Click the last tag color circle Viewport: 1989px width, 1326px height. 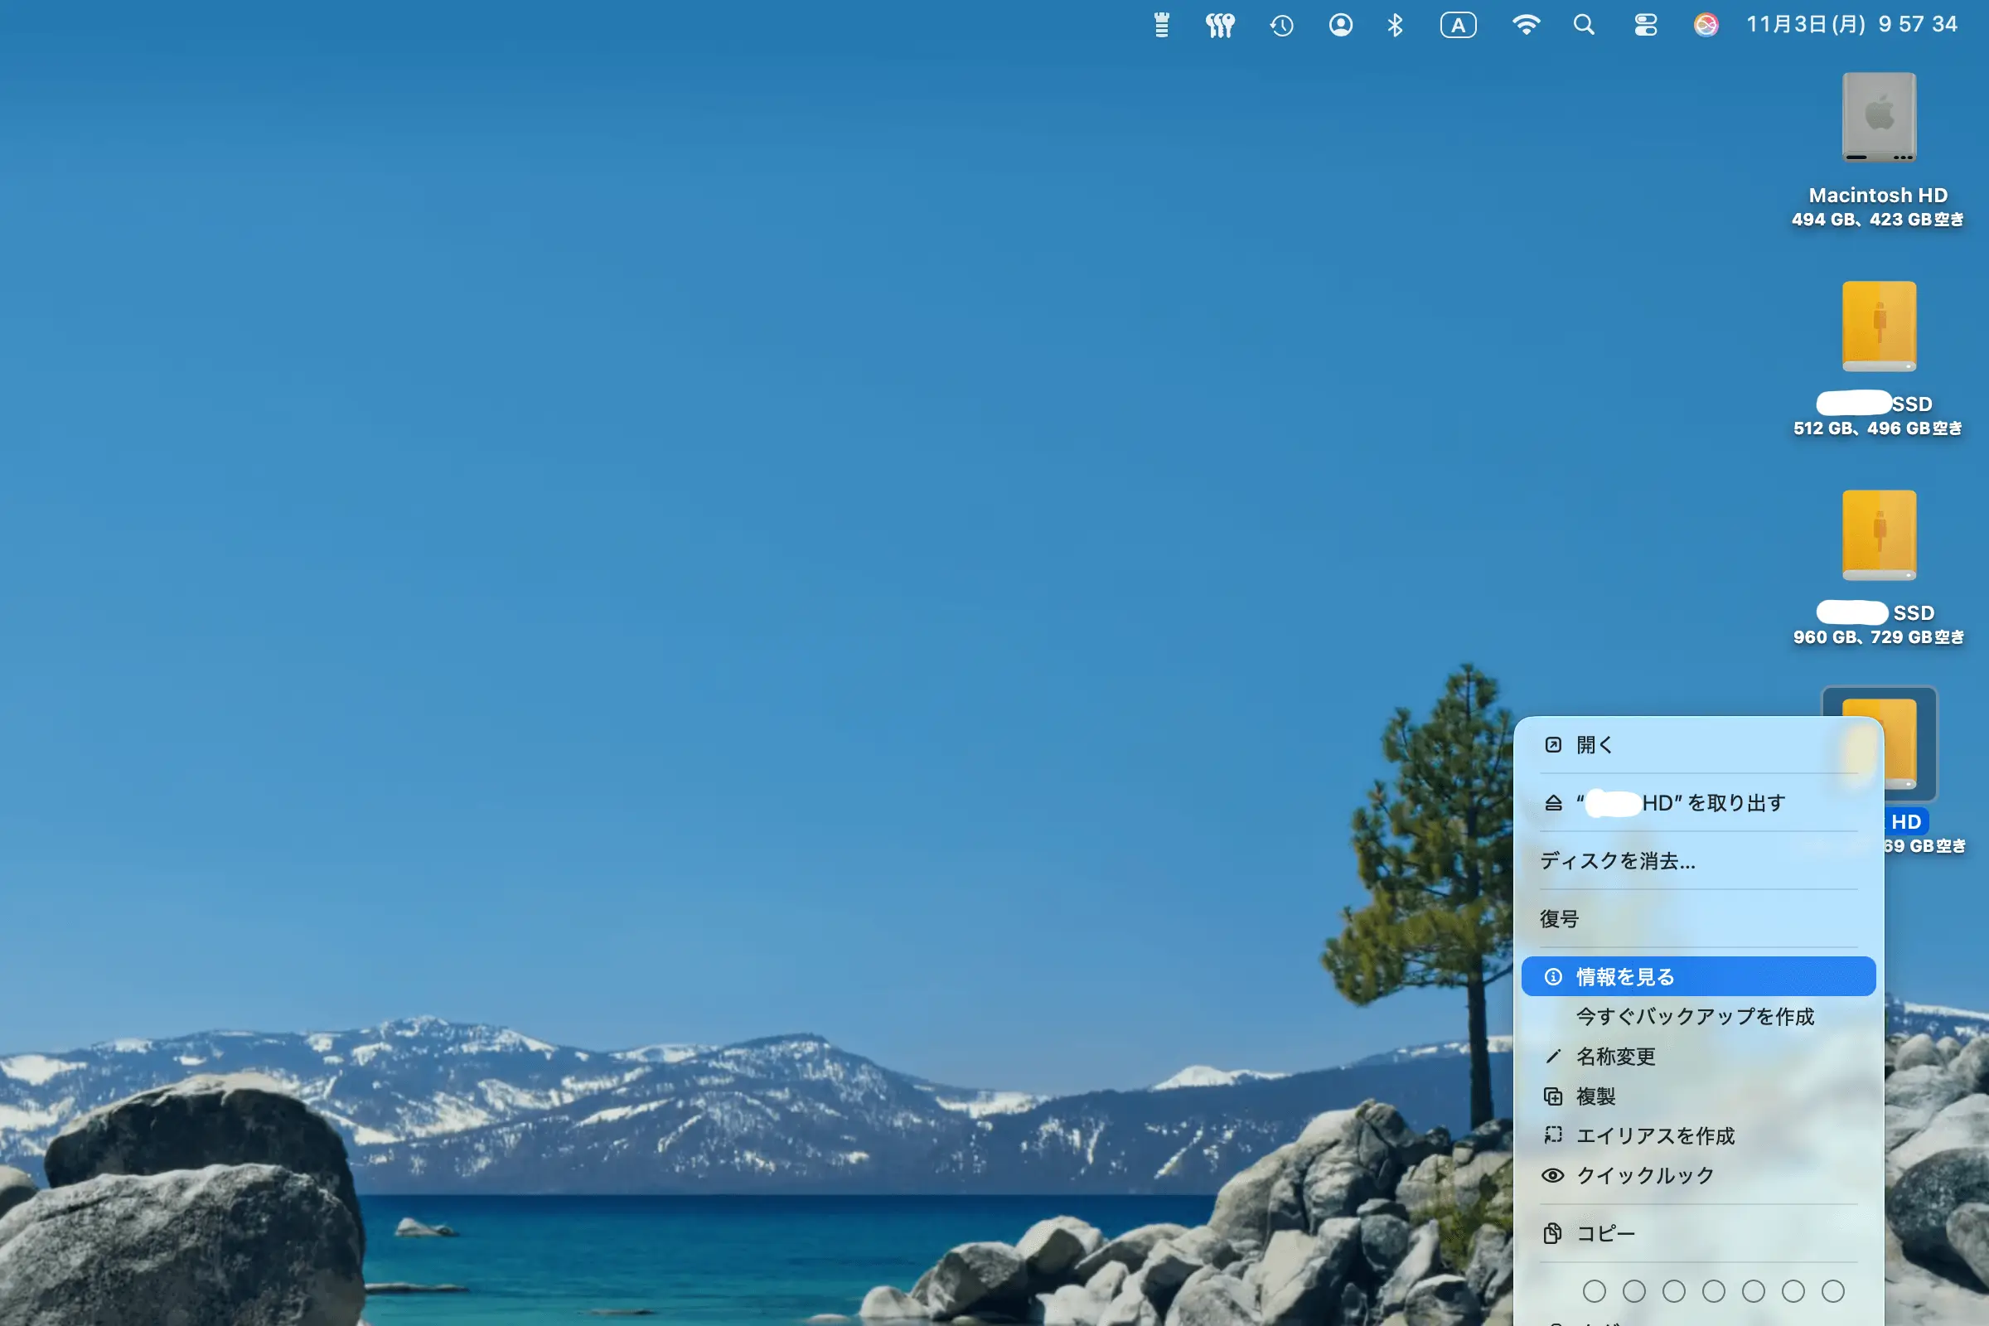point(1832,1291)
